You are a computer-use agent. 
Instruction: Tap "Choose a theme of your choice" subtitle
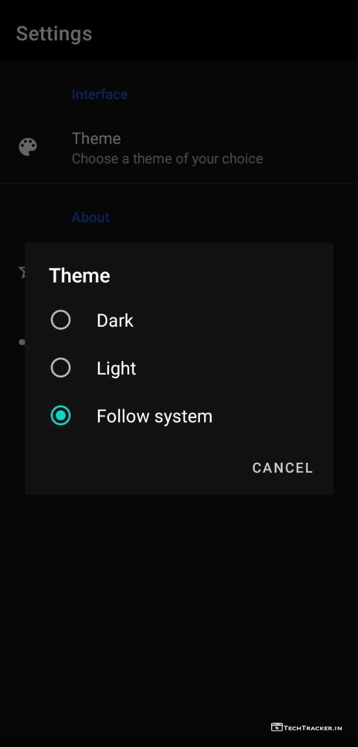[x=167, y=159]
